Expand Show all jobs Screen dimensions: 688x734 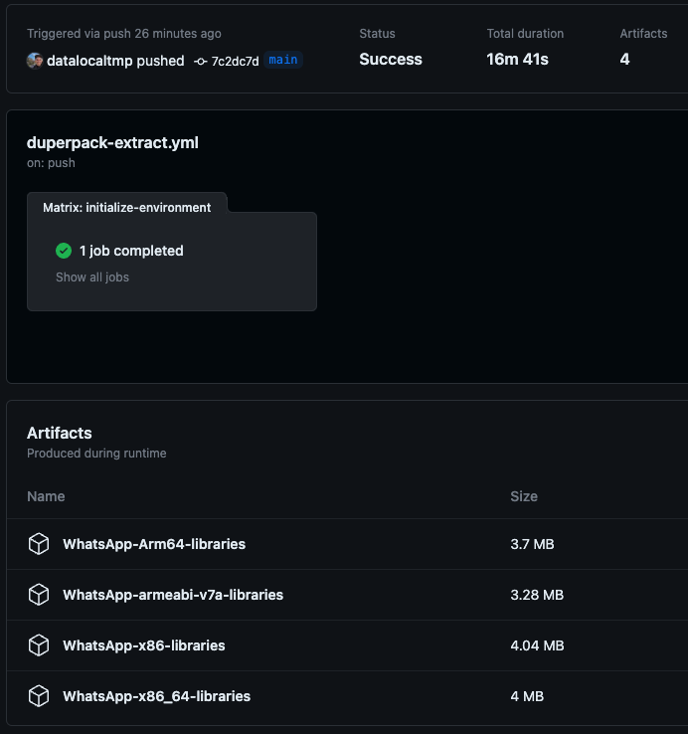point(92,277)
